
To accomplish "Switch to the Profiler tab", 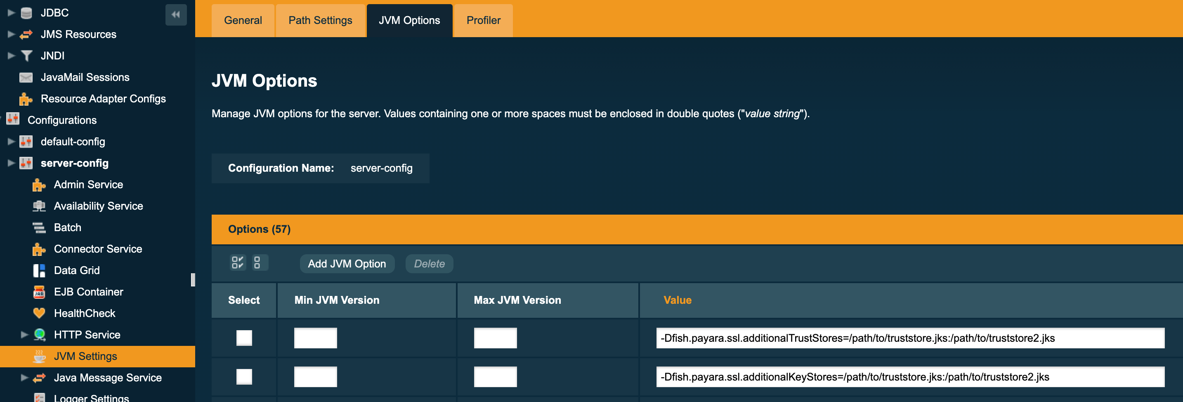I will (x=483, y=20).
